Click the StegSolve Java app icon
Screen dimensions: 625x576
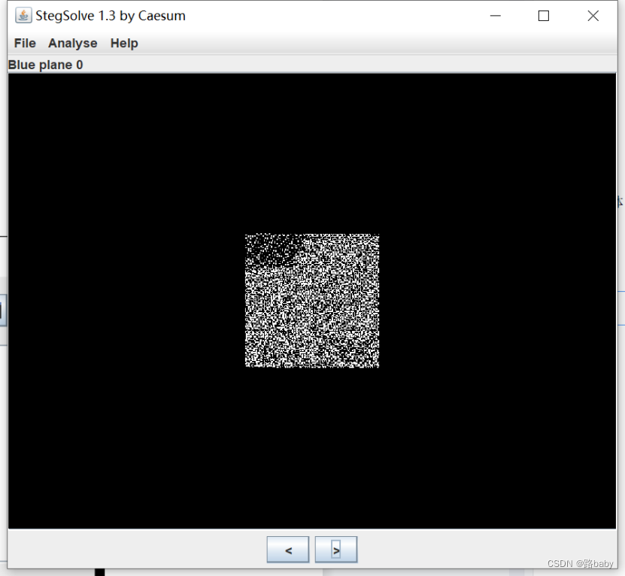tap(23, 16)
